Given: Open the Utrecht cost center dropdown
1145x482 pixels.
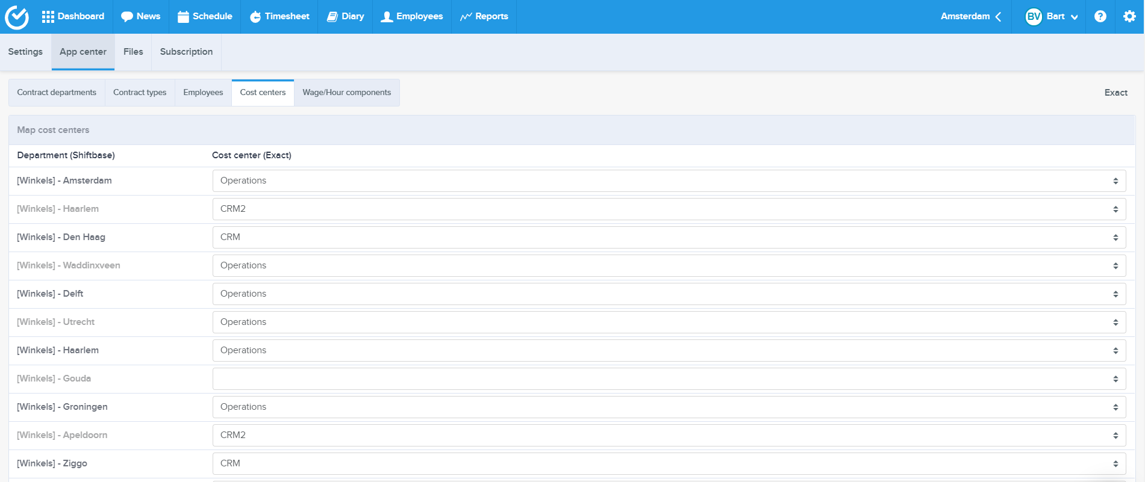Looking at the screenshot, I should click(x=669, y=323).
